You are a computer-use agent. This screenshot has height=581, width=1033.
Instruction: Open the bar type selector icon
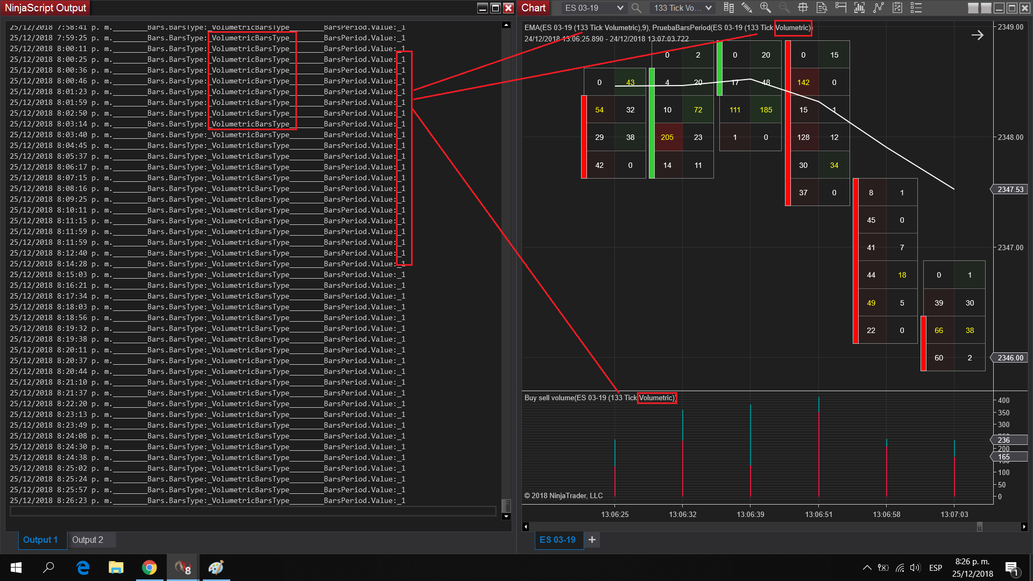click(728, 8)
